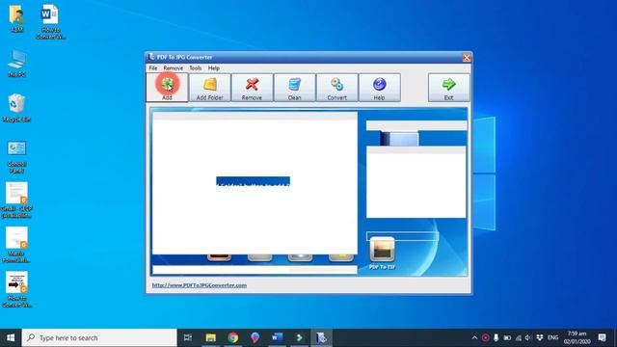Select the Matrix Formulation file on desktop
This screenshot has width=617, height=347.
pos(16,245)
